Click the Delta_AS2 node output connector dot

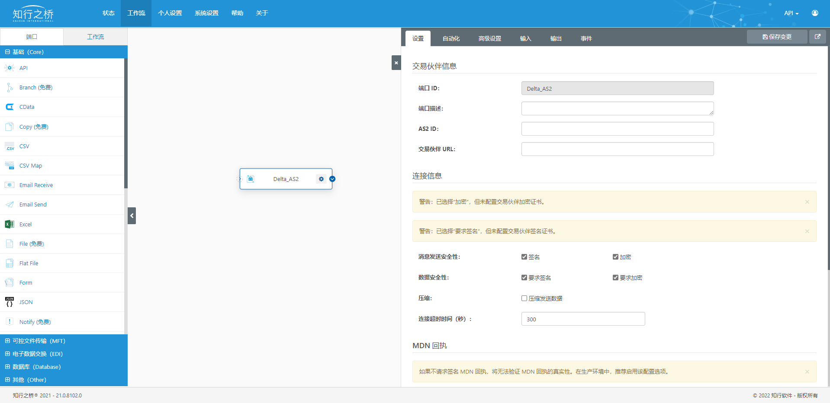point(332,179)
